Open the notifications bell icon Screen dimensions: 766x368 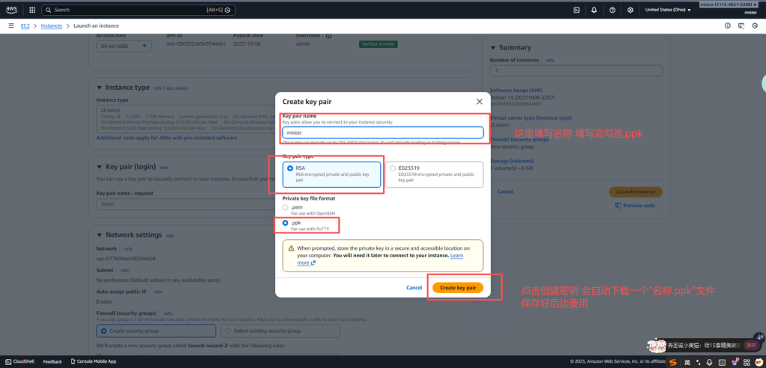(x=594, y=10)
